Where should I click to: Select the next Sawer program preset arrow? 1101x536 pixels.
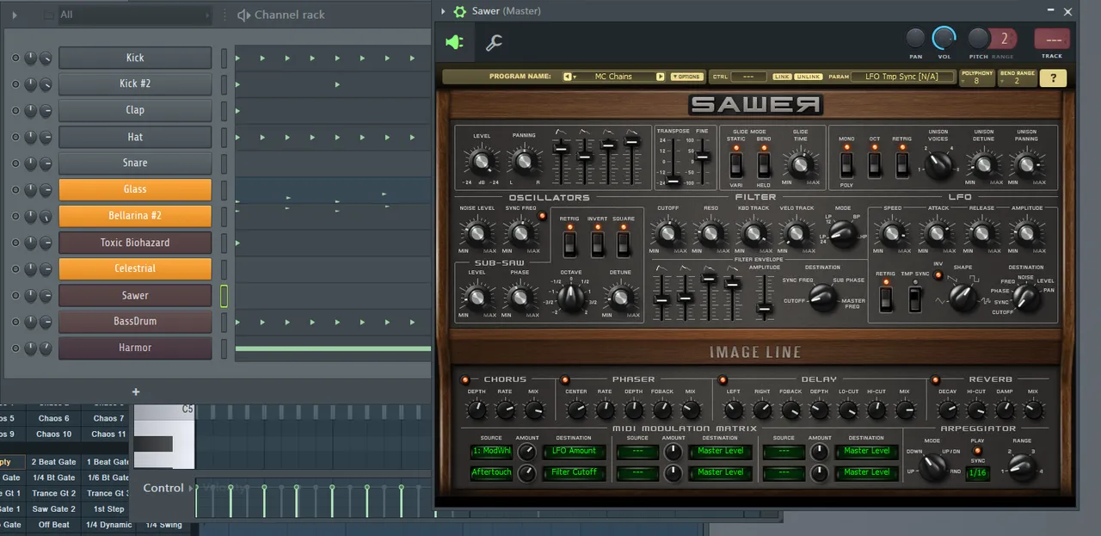[x=661, y=77]
